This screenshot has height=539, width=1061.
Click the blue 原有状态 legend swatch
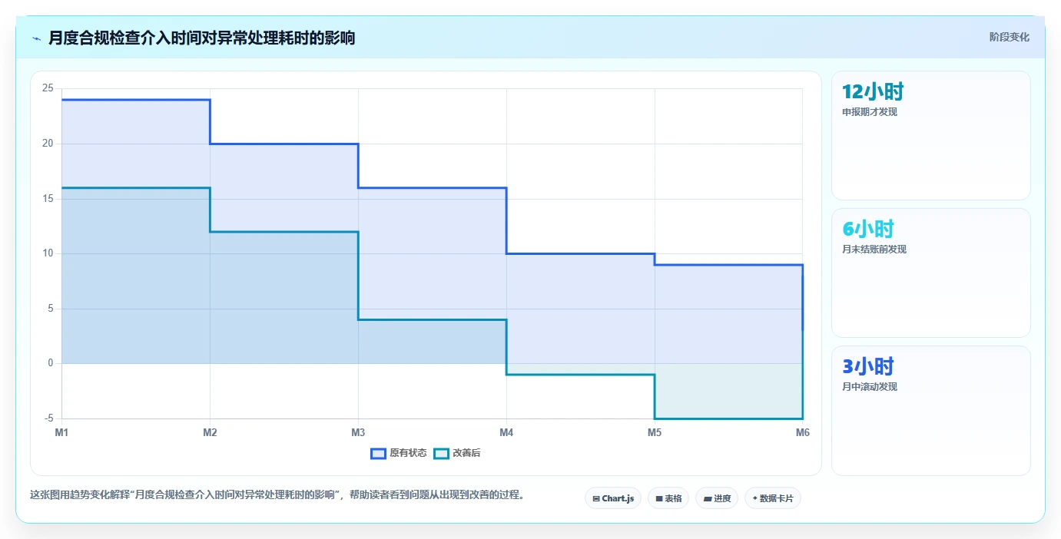tap(378, 453)
